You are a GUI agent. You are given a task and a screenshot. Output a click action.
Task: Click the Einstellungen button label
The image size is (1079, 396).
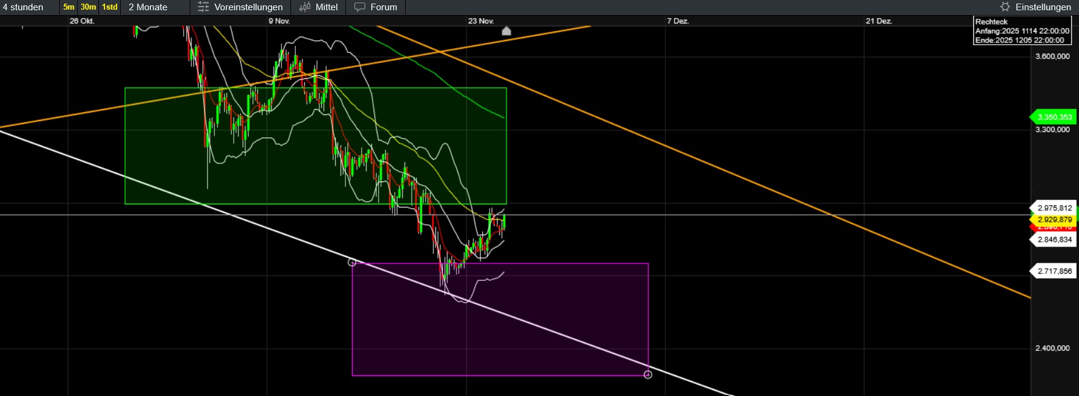1043,7
